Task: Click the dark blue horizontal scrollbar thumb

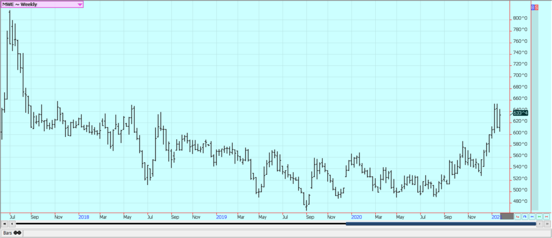Action: click(441, 224)
